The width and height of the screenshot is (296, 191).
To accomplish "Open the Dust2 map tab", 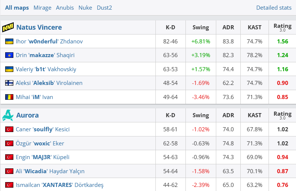I will (x=104, y=7).
